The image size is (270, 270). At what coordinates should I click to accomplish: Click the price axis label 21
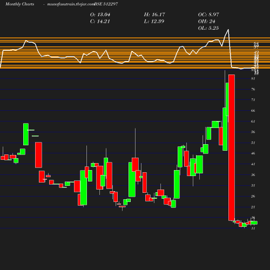coord(253,207)
